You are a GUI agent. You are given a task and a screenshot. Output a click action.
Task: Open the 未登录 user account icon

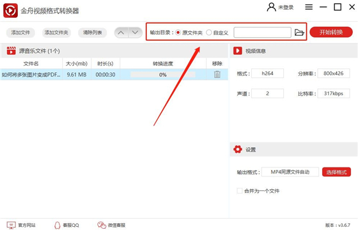click(271, 7)
